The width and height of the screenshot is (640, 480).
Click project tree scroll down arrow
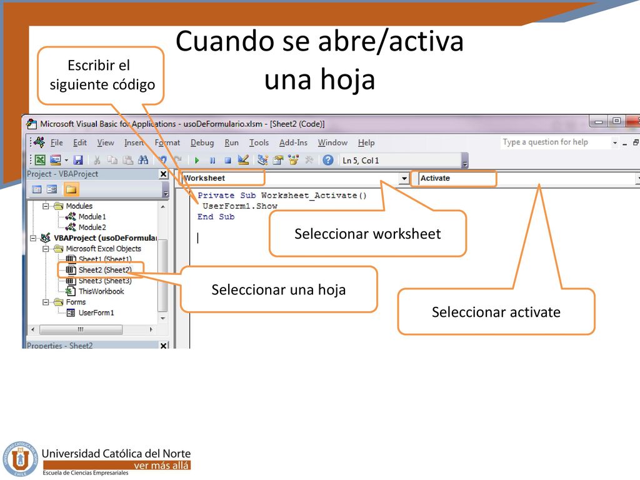[x=162, y=318]
